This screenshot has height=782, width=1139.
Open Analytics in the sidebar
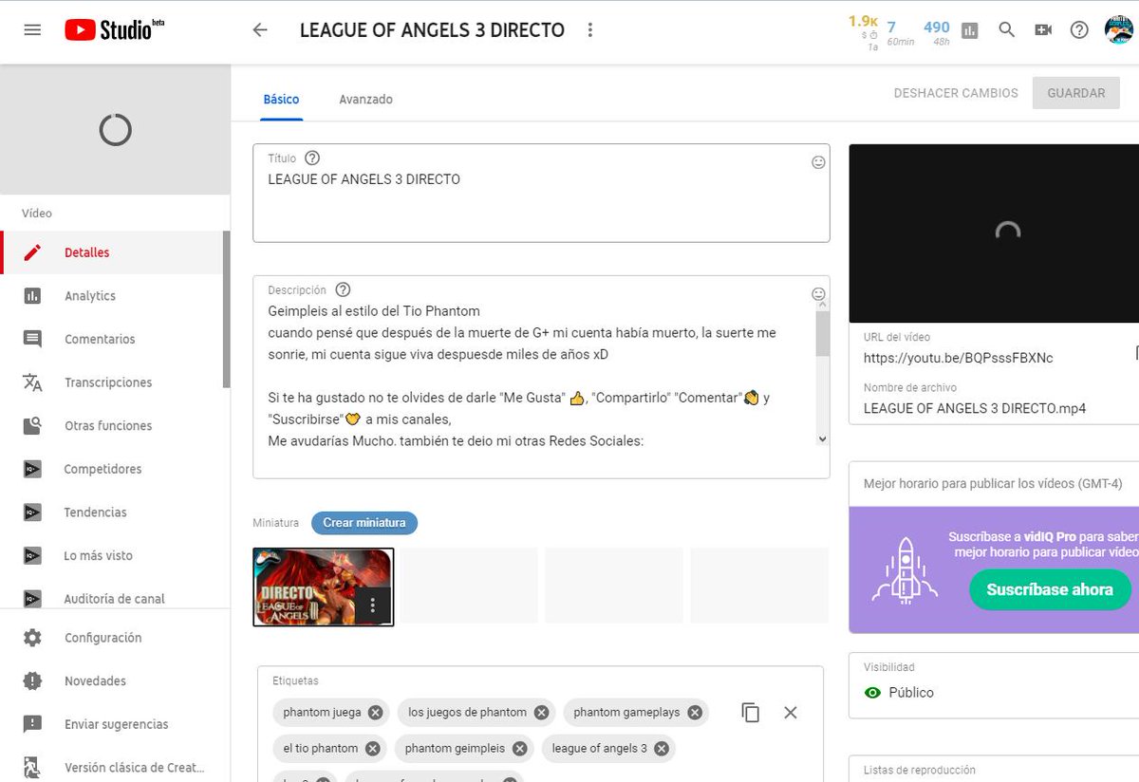click(112, 296)
